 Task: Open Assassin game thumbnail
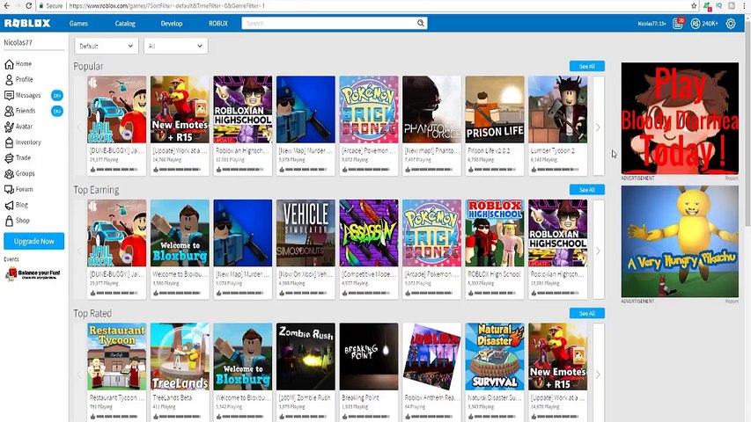pos(369,233)
